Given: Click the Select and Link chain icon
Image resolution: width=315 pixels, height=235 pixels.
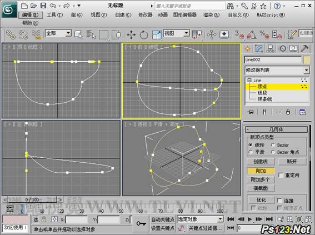Looking at the screenshot, I should point(11,34).
